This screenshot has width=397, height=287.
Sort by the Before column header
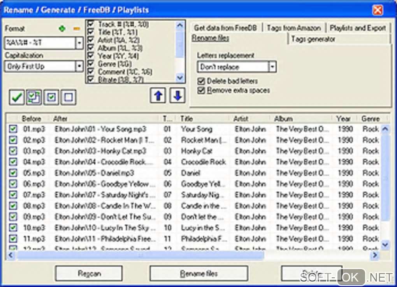pos(32,118)
